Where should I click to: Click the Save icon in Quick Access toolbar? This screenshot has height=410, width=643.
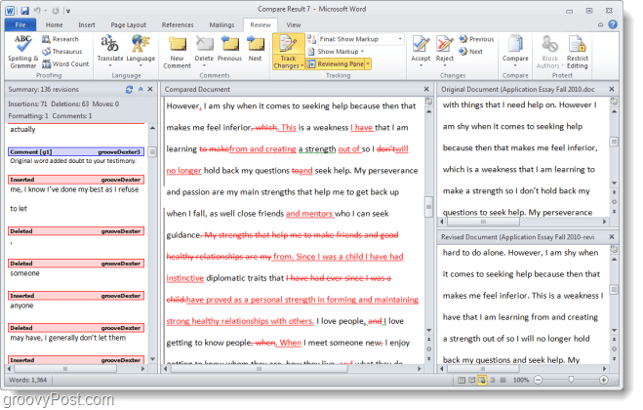pos(24,11)
